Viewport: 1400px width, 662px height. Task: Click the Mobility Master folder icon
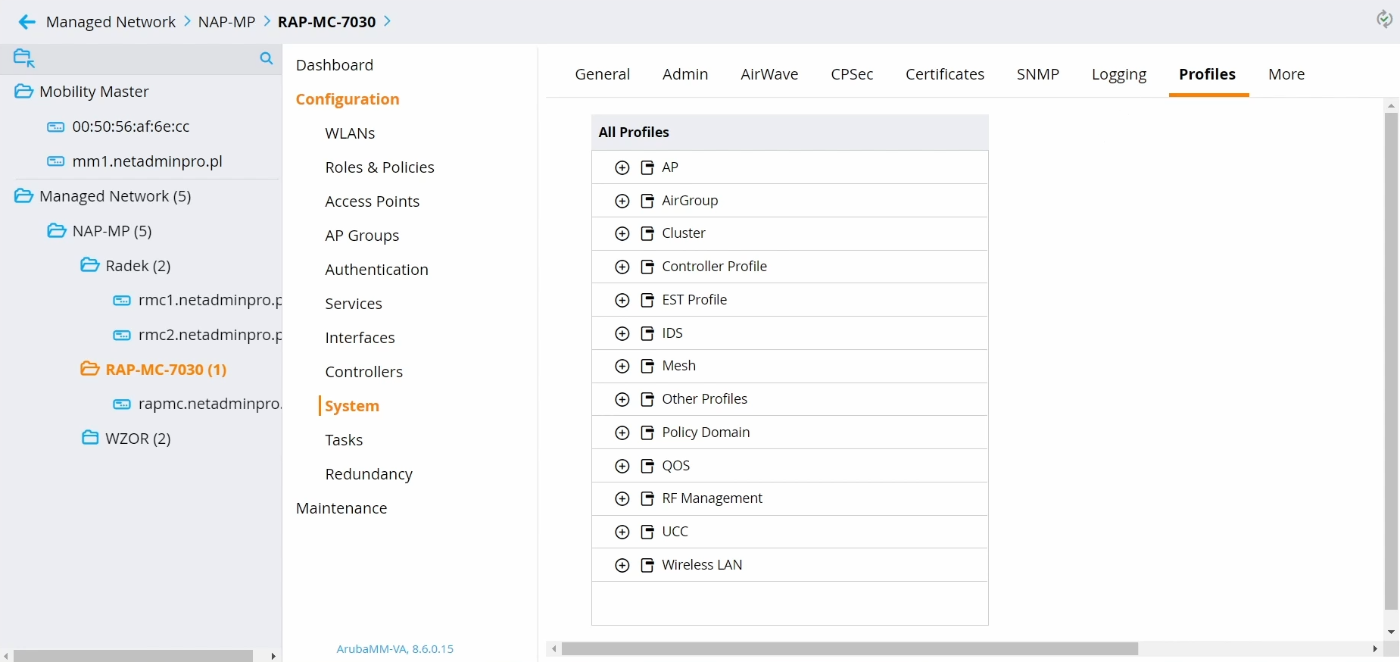(23, 92)
